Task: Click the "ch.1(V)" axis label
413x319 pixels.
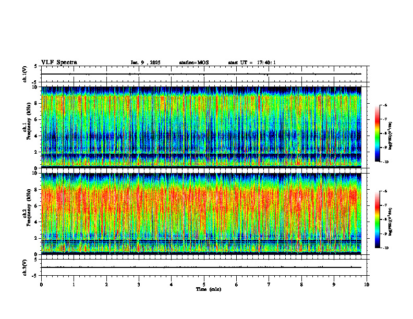Action: 25,74
